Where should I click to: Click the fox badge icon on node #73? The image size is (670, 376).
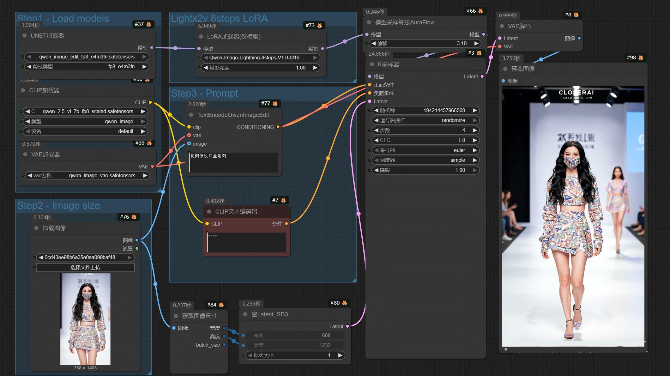(x=320, y=25)
